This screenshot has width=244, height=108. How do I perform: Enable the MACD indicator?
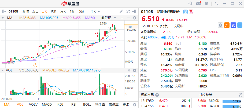point(47,105)
